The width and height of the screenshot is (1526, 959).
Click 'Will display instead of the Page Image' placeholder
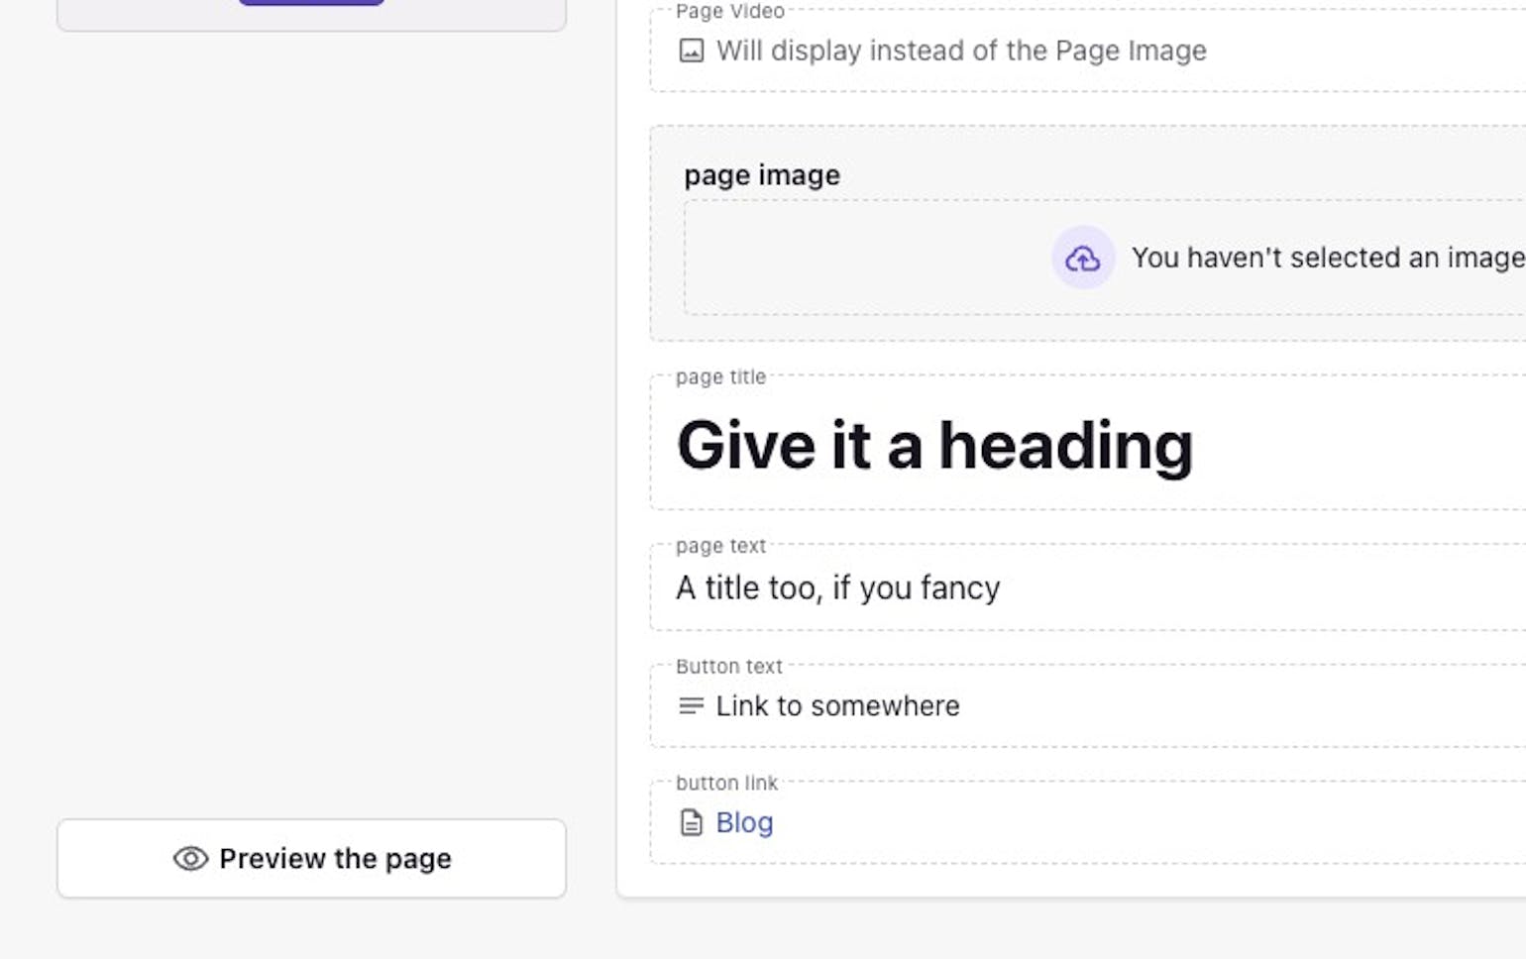961,51
